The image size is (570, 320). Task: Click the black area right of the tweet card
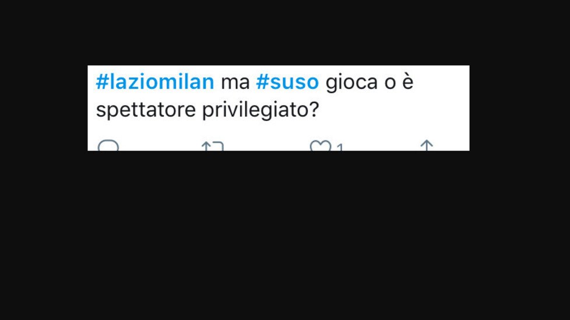pos(520,108)
